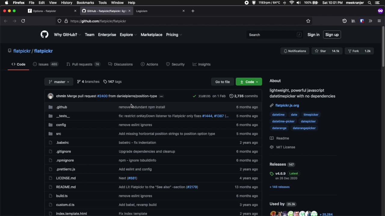385x216 pixels.
Task: Star the flatpickr repository
Action: [x=321, y=51]
